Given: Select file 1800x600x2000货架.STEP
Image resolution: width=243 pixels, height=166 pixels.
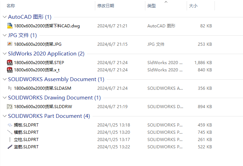Looking at the screenshot, I should click(x=39, y=63).
